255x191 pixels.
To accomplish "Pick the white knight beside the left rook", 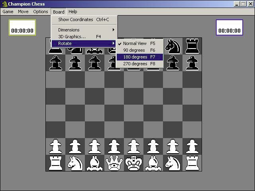I will click(x=75, y=163).
